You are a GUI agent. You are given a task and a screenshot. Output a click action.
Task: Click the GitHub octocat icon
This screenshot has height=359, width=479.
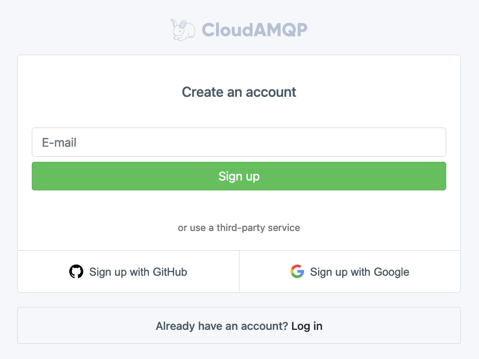click(76, 272)
